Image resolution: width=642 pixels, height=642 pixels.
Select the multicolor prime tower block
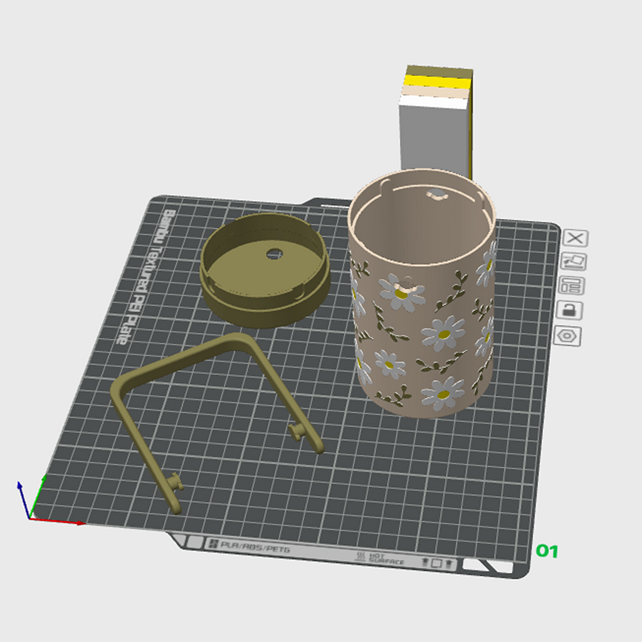[x=436, y=122]
